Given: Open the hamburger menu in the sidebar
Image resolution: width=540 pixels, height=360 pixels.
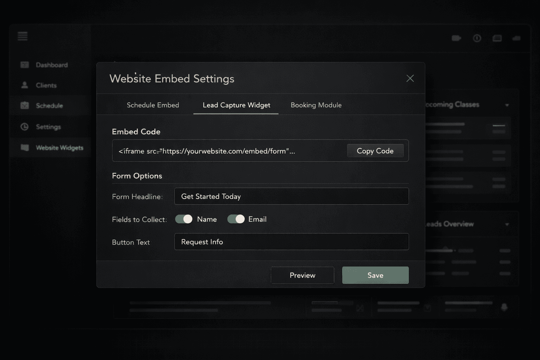Looking at the screenshot, I should (22, 36).
